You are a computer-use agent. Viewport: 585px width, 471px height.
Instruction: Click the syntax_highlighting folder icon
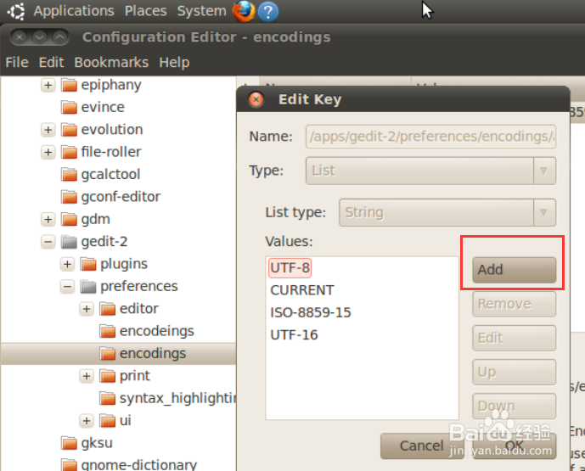point(108,398)
